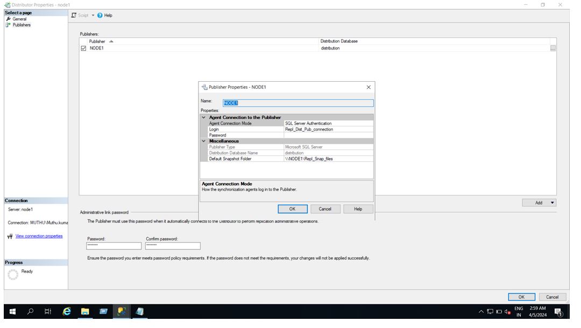581x328 pixels.
Task: Select the General page
Action: pyautogui.click(x=19, y=19)
